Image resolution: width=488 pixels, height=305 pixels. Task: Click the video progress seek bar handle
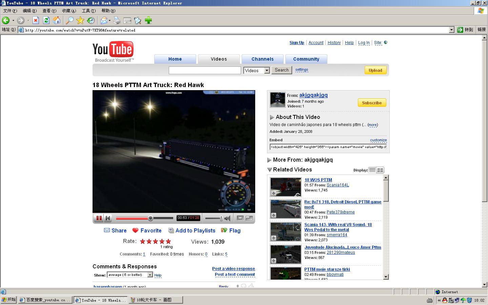(x=150, y=218)
